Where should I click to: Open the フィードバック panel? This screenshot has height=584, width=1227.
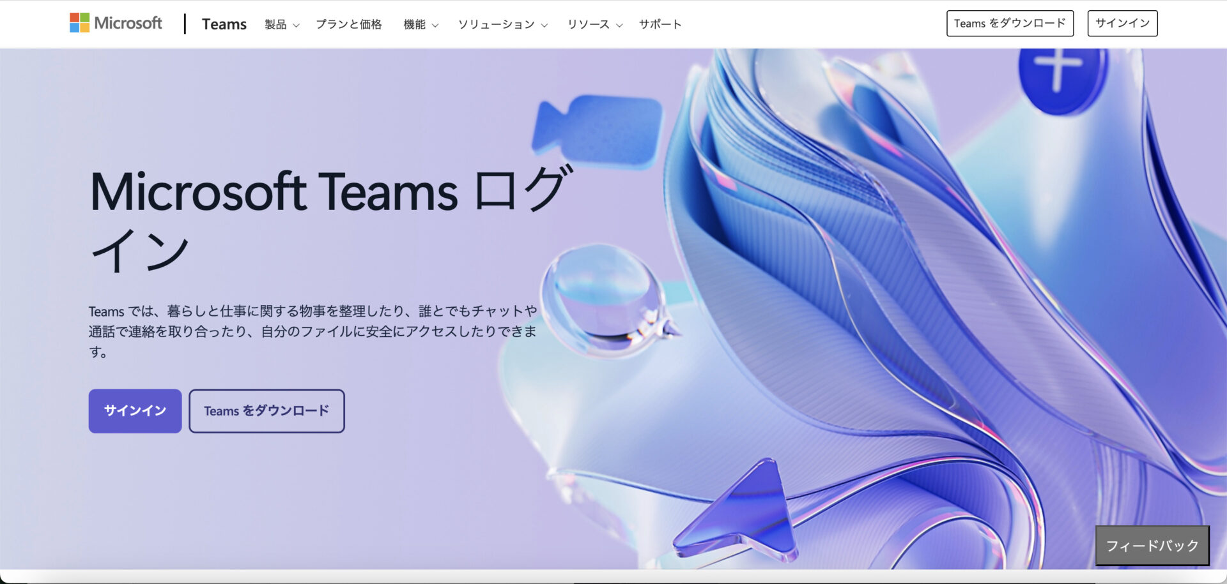tap(1152, 546)
